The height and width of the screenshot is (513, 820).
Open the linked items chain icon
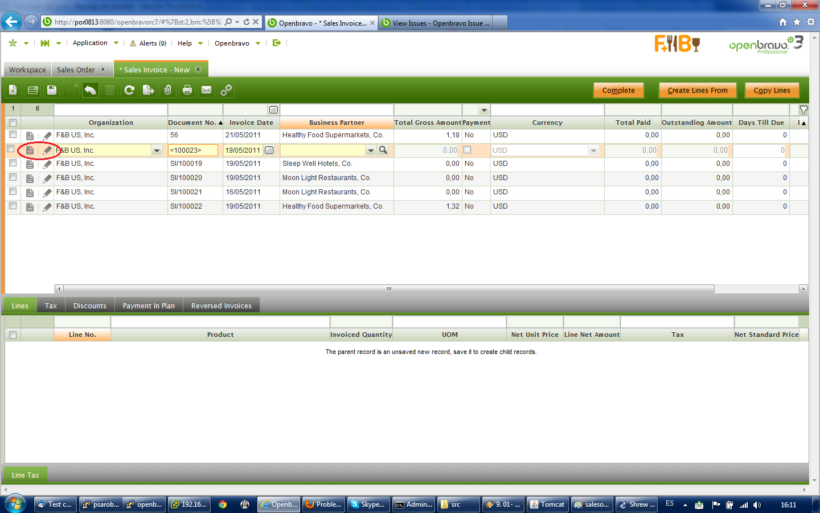pyautogui.click(x=226, y=90)
